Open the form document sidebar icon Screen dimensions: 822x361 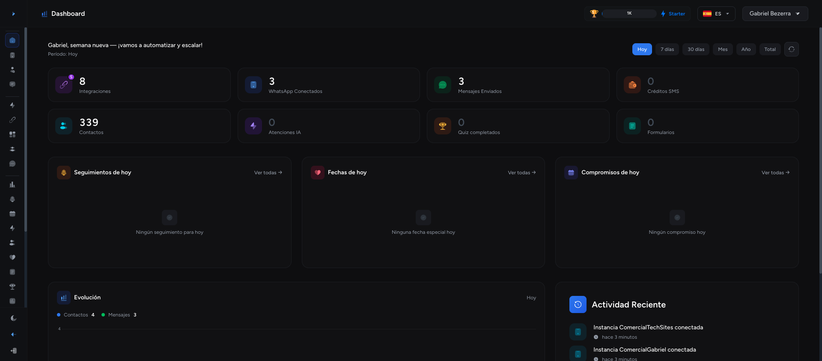click(12, 272)
